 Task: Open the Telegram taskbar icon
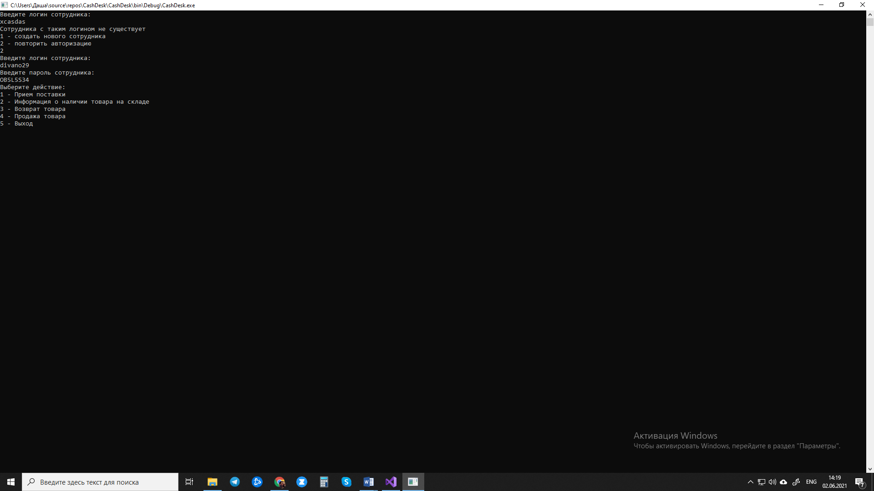[235, 482]
